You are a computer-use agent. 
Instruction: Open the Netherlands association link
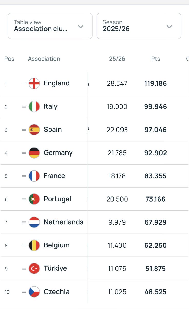click(63, 222)
